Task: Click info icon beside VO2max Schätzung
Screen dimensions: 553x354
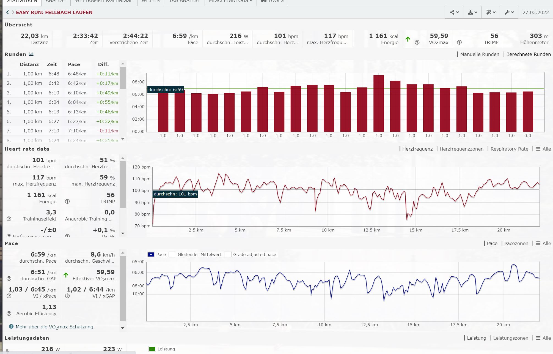Action: coord(11,326)
